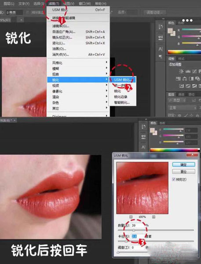Screen dimensions: 201x264
Task: Add a Black & White adjustment icon
Action: (x=191, y=79)
